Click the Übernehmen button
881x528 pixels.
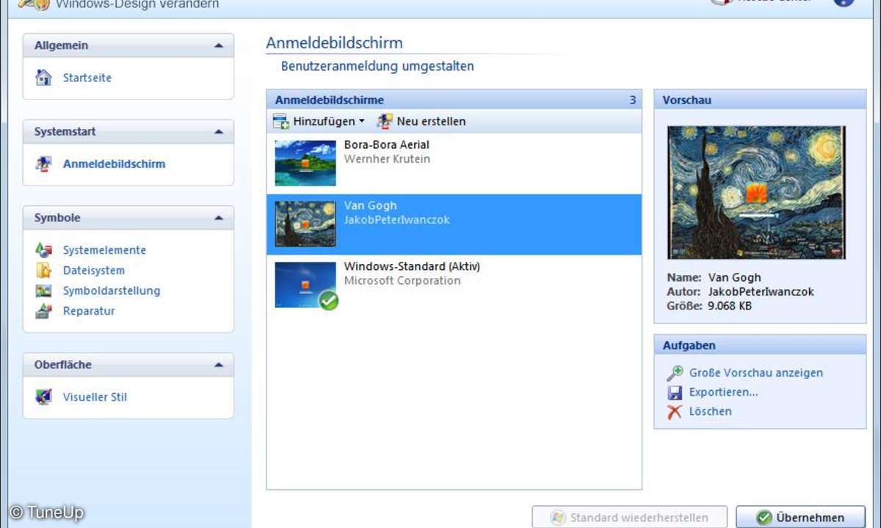pyautogui.click(x=800, y=517)
